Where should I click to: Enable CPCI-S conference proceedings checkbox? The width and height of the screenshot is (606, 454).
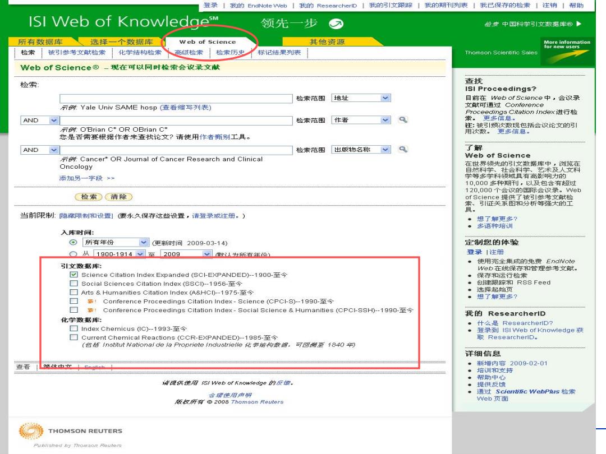(74, 301)
